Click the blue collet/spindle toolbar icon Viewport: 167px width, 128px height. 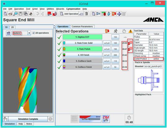[x=98, y=14]
